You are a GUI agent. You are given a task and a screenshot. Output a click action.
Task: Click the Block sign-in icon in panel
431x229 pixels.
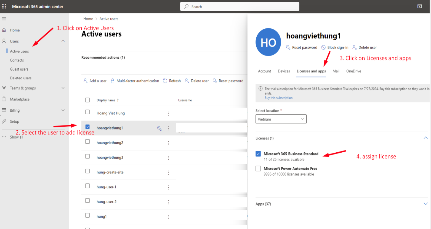[323, 47]
